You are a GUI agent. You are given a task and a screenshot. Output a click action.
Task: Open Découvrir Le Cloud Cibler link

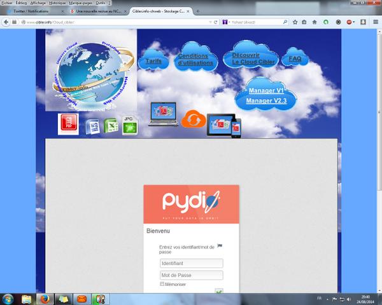tap(253, 58)
